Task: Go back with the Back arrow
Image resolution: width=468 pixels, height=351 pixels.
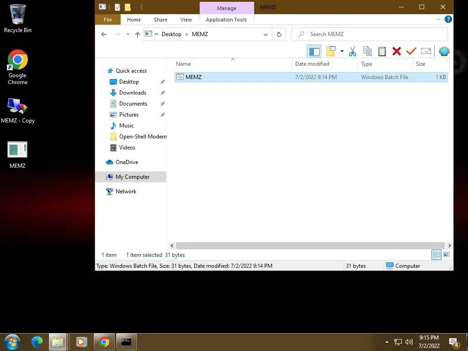Action: (104, 34)
